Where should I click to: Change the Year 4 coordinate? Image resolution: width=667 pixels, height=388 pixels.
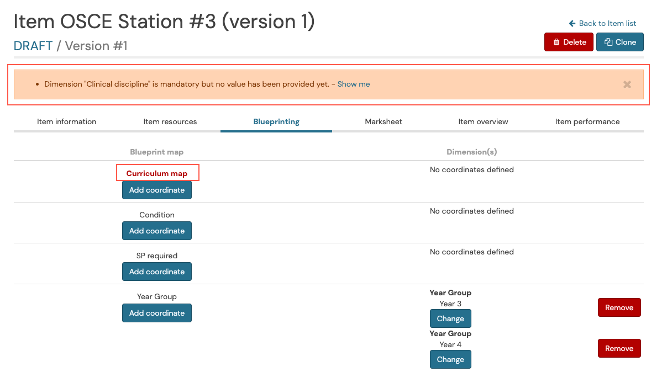[x=450, y=359]
